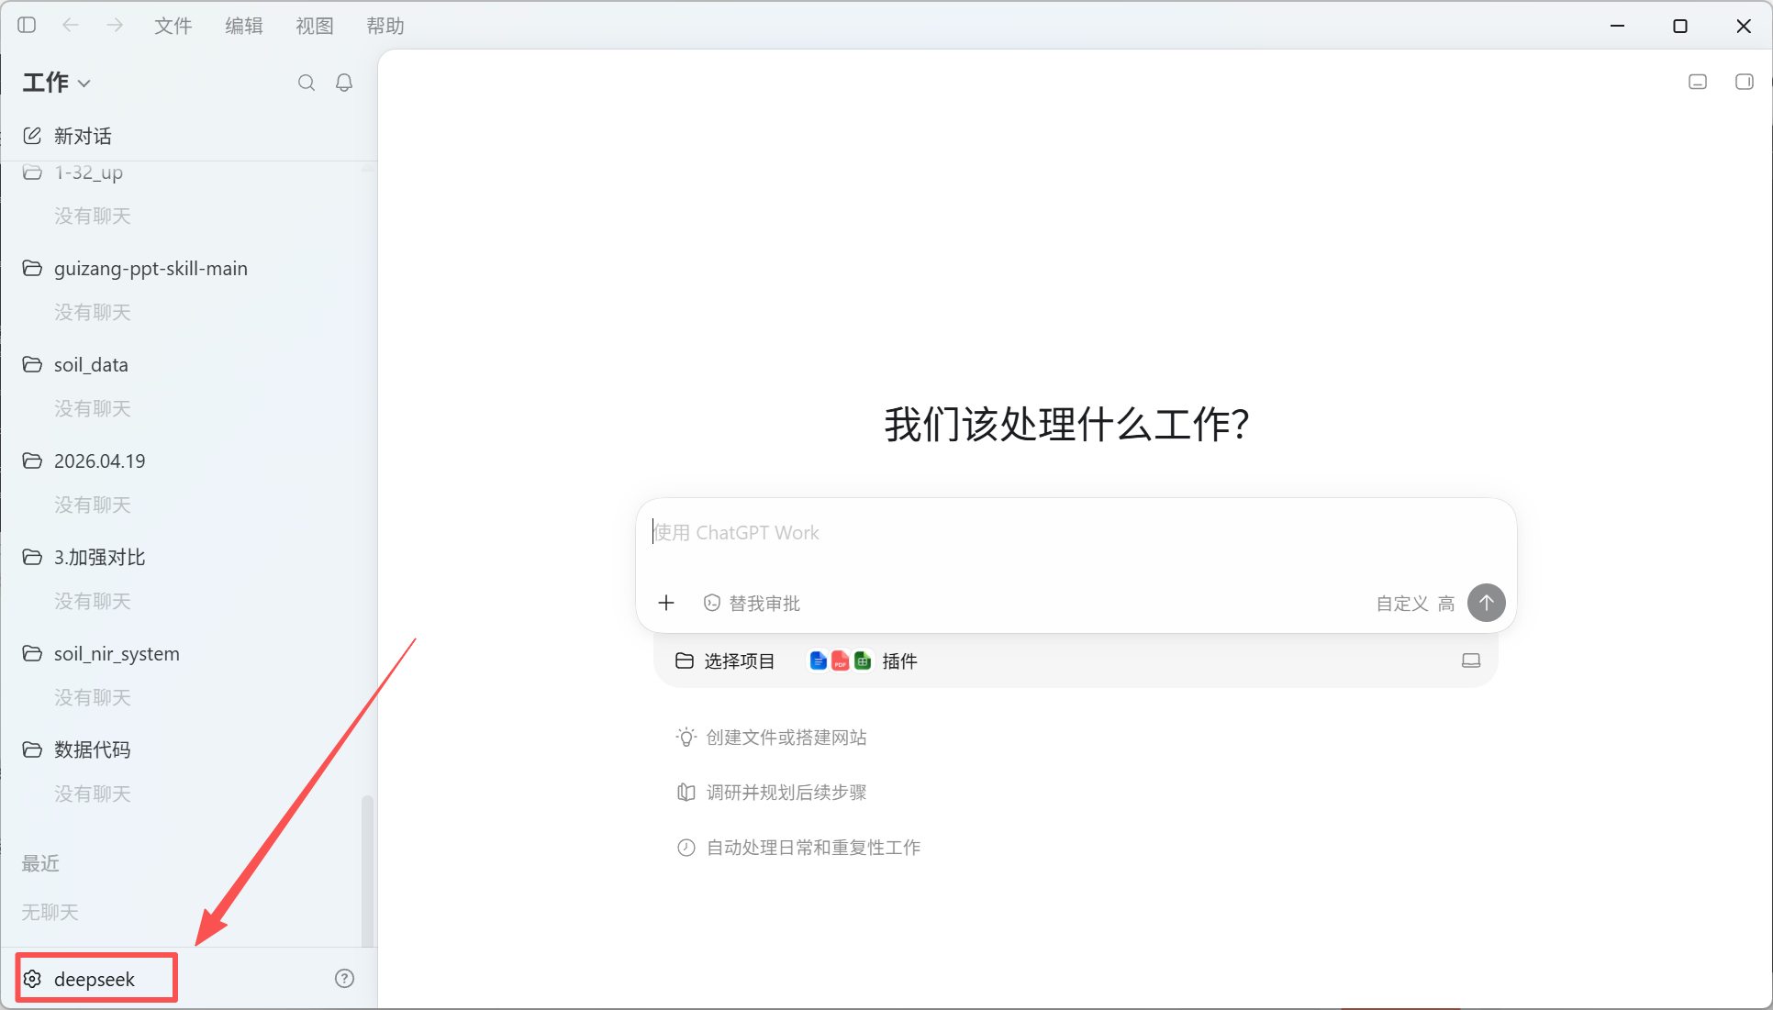The width and height of the screenshot is (1773, 1010).
Task: Open the 视图 menu
Action: [x=314, y=26]
